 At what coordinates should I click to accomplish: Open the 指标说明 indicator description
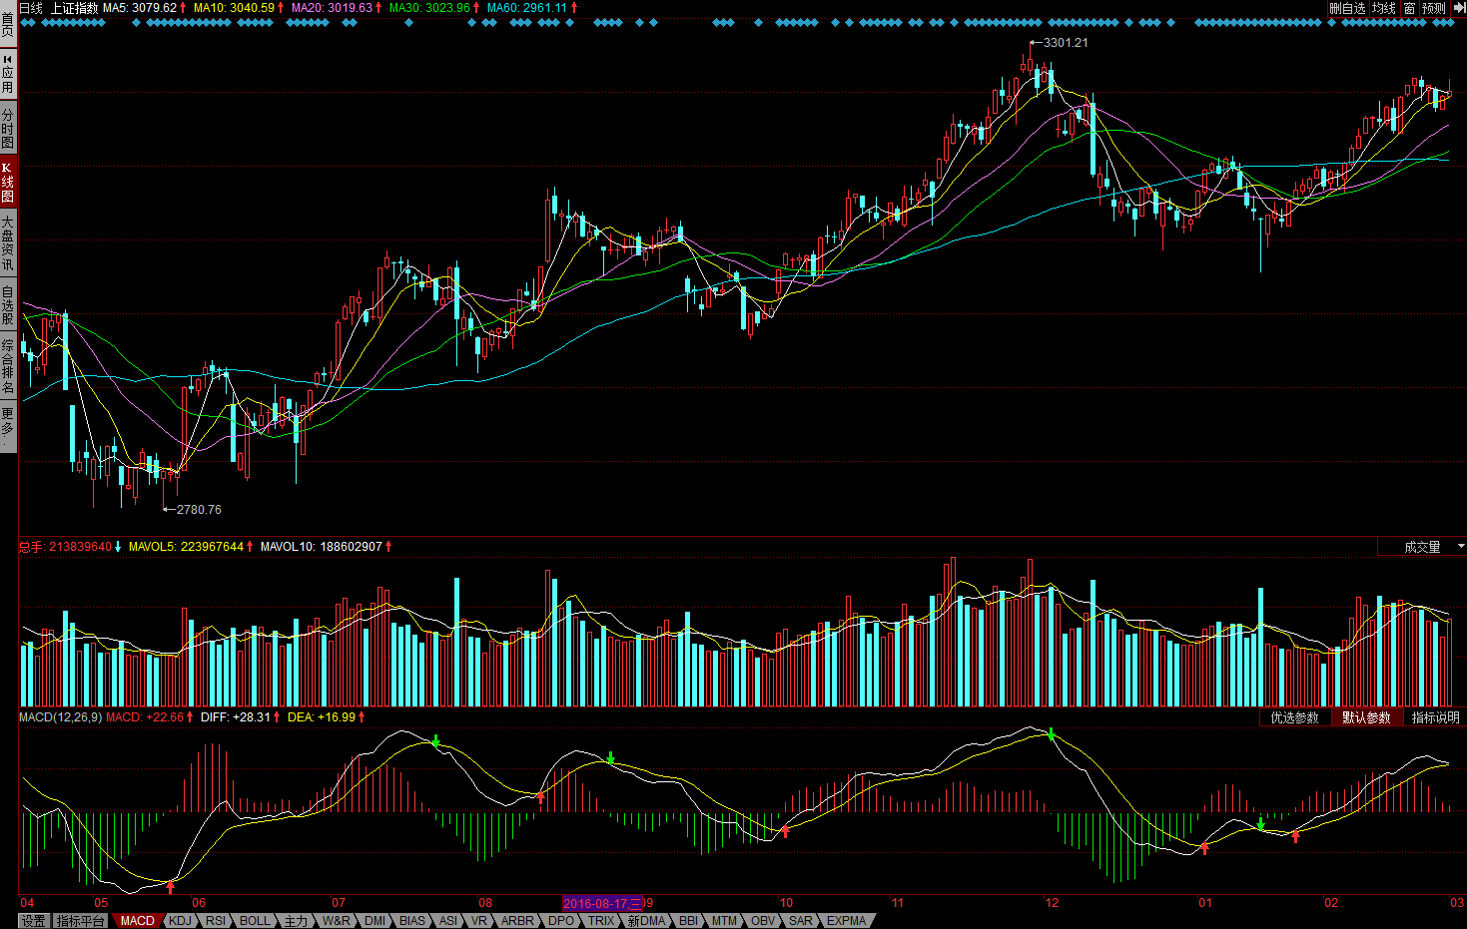coord(1435,717)
